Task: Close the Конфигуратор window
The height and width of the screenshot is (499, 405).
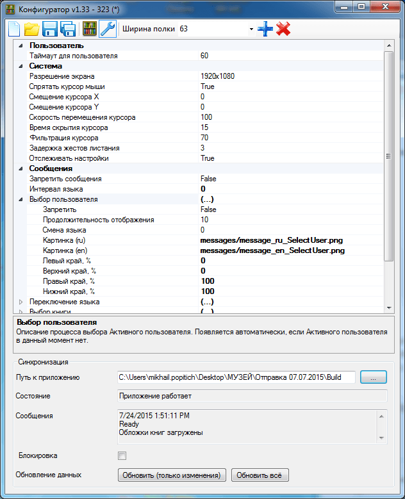Action: coord(385,6)
